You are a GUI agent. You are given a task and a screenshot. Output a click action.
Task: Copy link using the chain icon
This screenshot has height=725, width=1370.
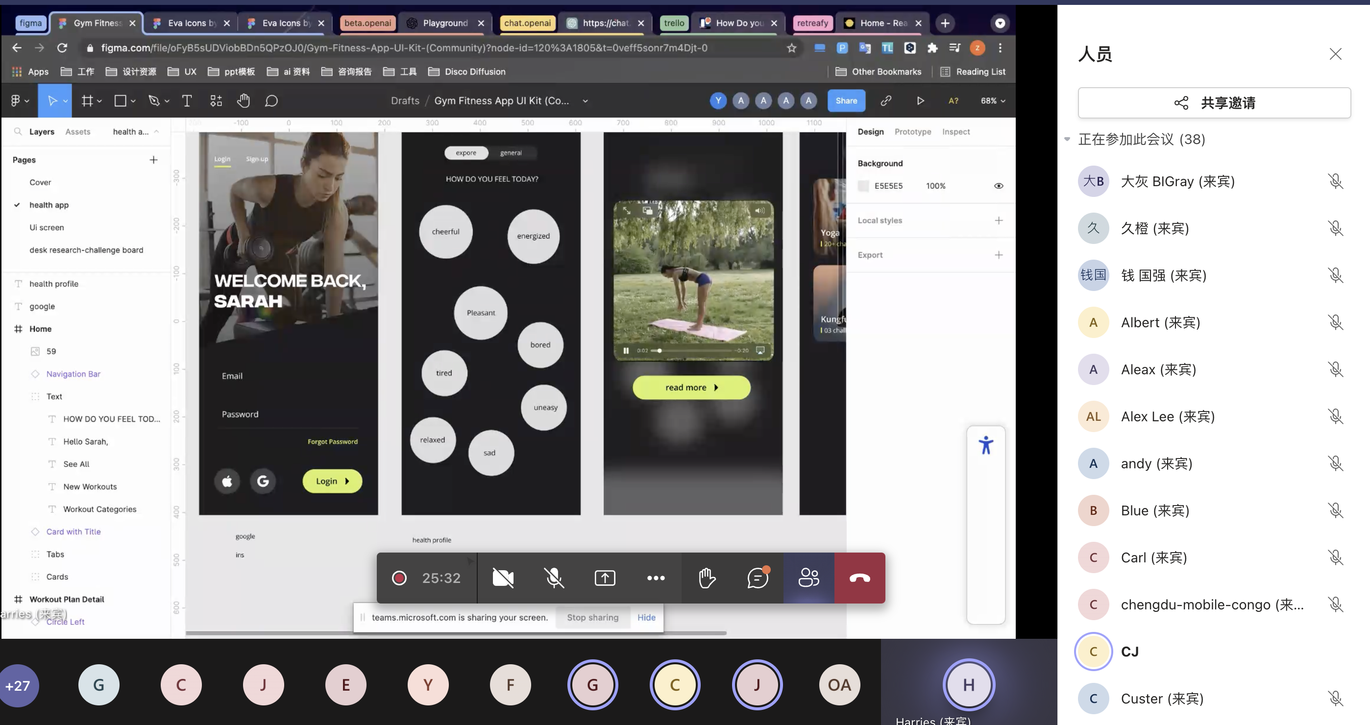tap(886, 101)
